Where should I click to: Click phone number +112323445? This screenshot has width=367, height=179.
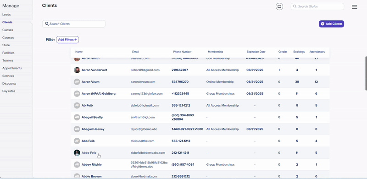tap(180, 94)
